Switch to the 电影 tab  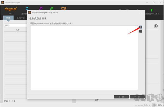click(x=8, y=18)
